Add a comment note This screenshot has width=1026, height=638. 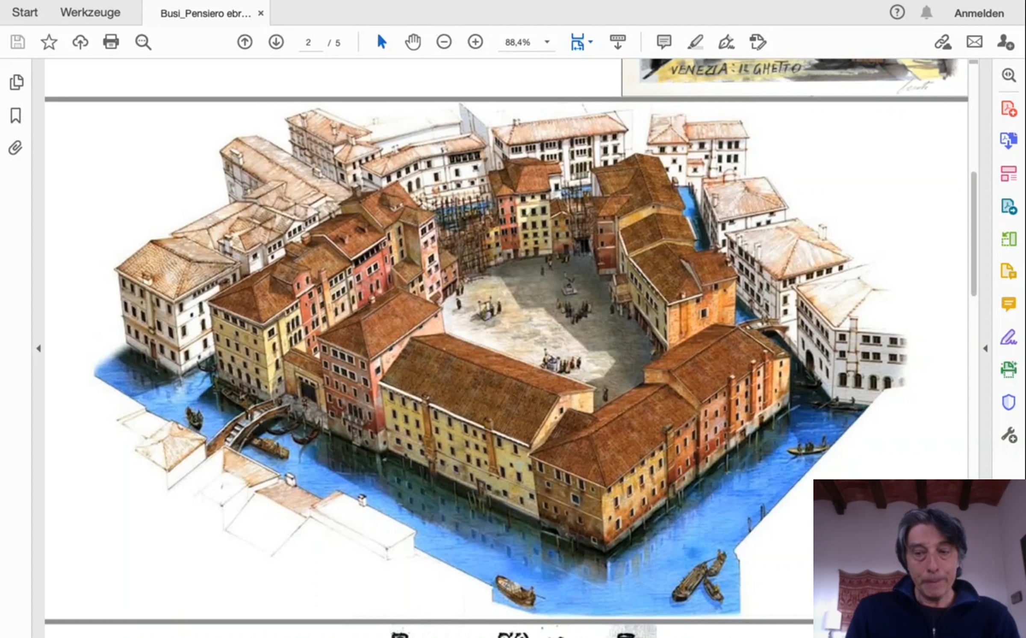tap(664, 42)
